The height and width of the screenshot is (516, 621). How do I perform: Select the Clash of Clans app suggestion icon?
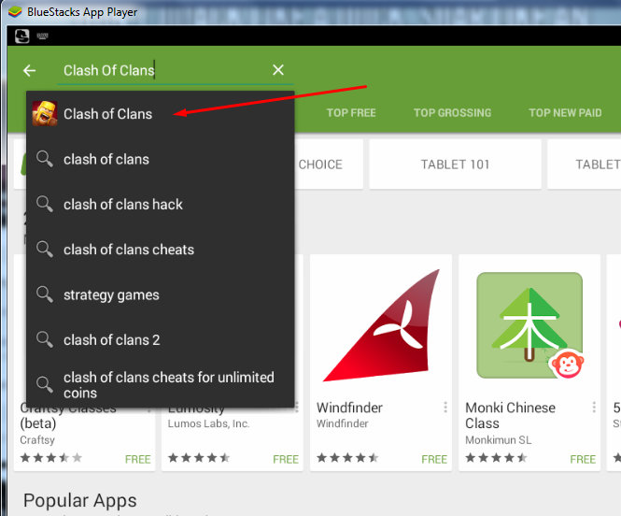click(x=45, y=113)
